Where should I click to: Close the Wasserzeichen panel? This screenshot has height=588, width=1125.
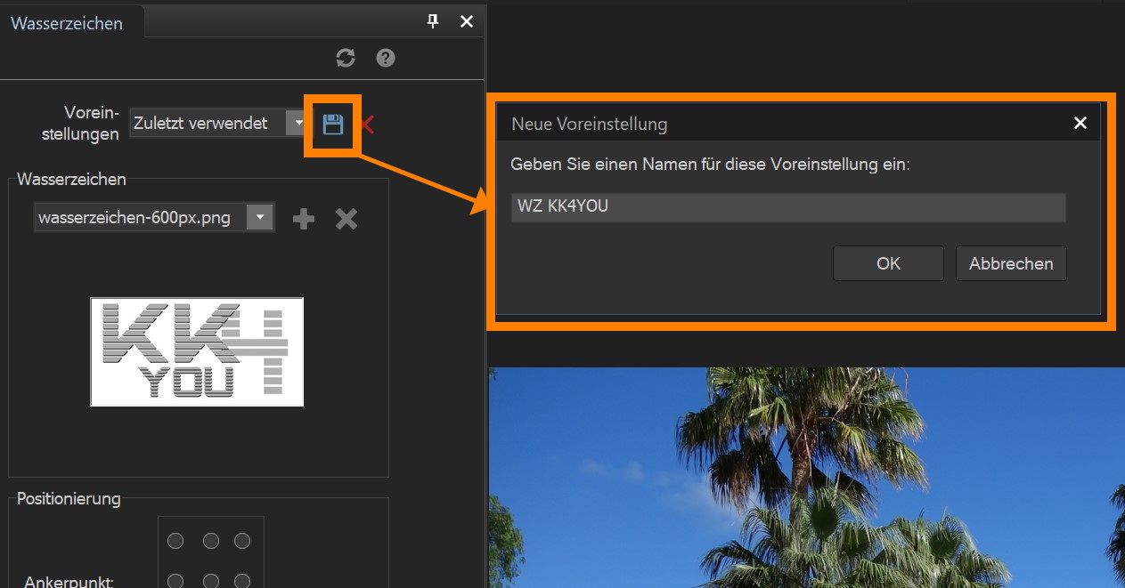pos(467,21)
